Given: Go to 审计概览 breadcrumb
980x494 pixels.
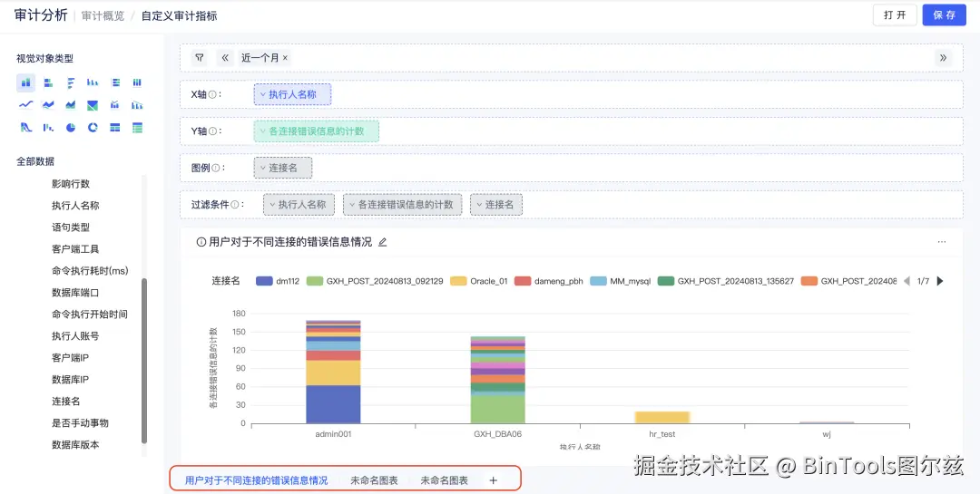Looking at the screenshot, I should point(103,16).
